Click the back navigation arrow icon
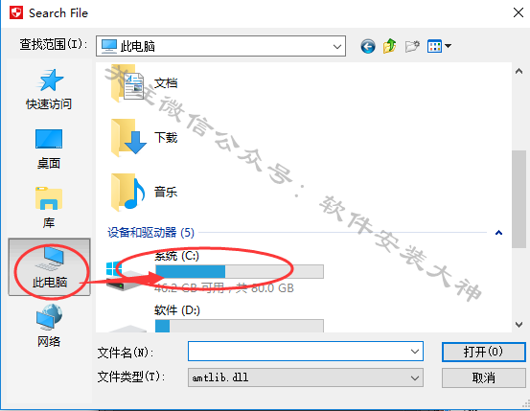The width and height of the screenshot is (530, 411). point(367,46)
